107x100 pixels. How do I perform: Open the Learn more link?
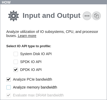coord(27,36)
